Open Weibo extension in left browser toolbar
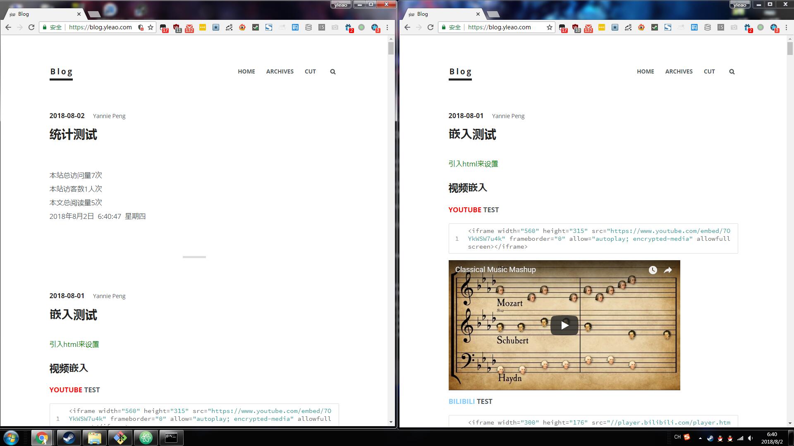The width and height of the screenshot is (794, 446). [242, 27]
